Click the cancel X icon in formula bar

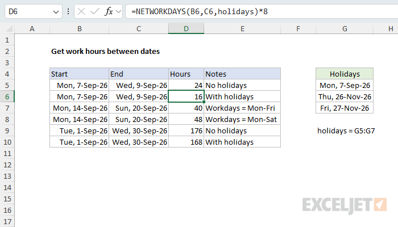click(x=81, y=11)
